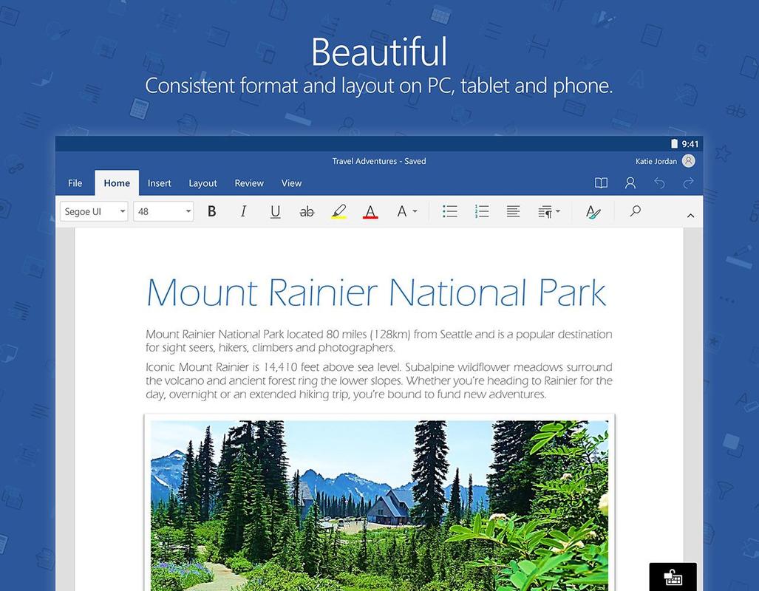
Task: Click the Katie Jordan account name
Action: pyautogui.click(x=656, y=161)
